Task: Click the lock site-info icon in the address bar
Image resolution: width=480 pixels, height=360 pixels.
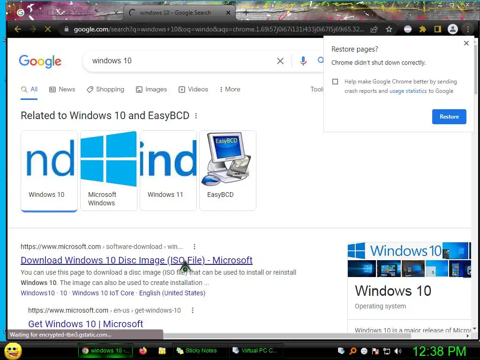Action: [67, 29]
